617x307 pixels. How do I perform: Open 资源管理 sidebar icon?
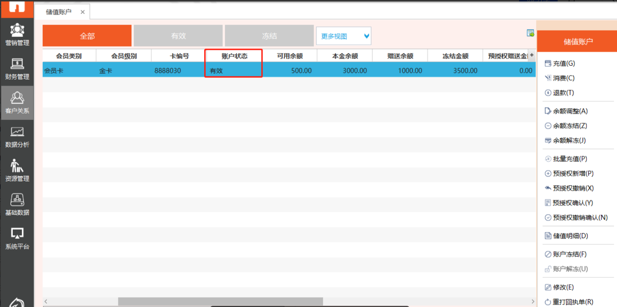click(x=17, y=171)
